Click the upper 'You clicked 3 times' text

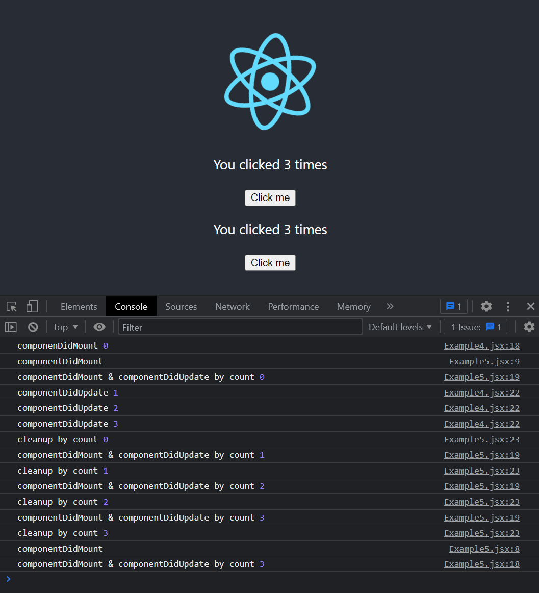coord(270,165)
